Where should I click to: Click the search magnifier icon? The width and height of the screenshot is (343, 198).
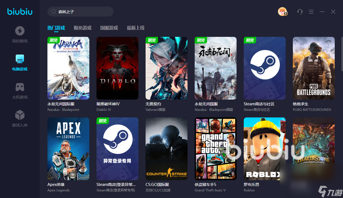[53, 12]
